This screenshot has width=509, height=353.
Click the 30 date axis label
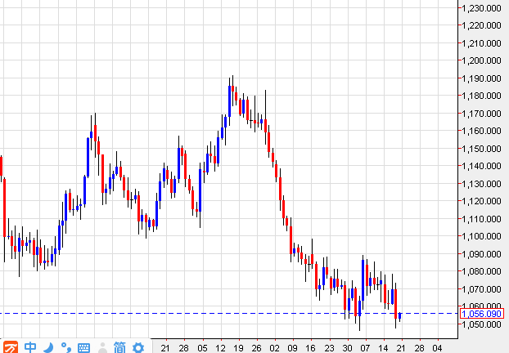347,348
